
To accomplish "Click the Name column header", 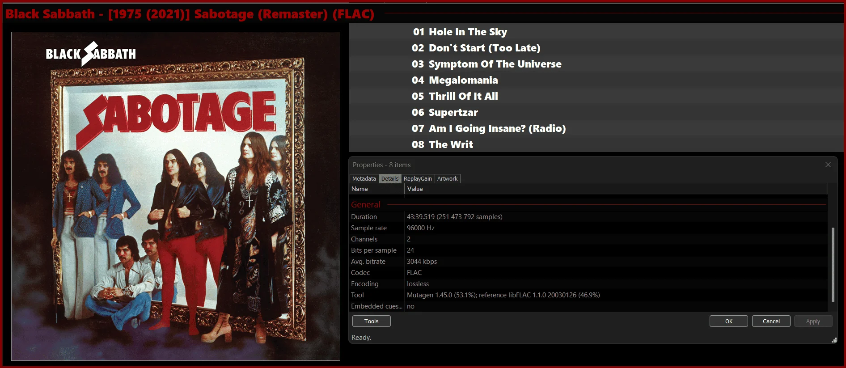I will 376,189.
